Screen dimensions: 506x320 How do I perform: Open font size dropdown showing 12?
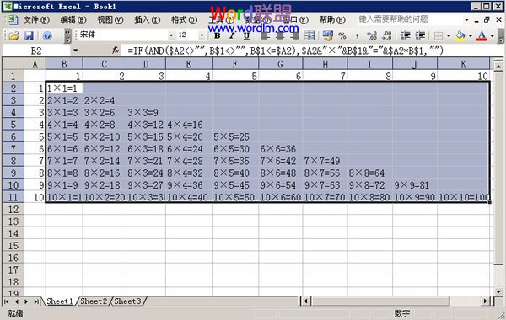pos(202,35)
